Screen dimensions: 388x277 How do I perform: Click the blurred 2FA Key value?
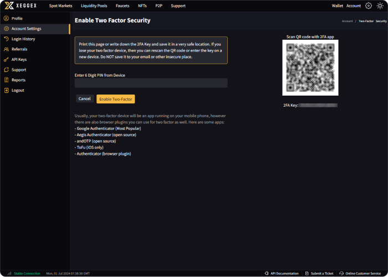[x=318, y=106]
